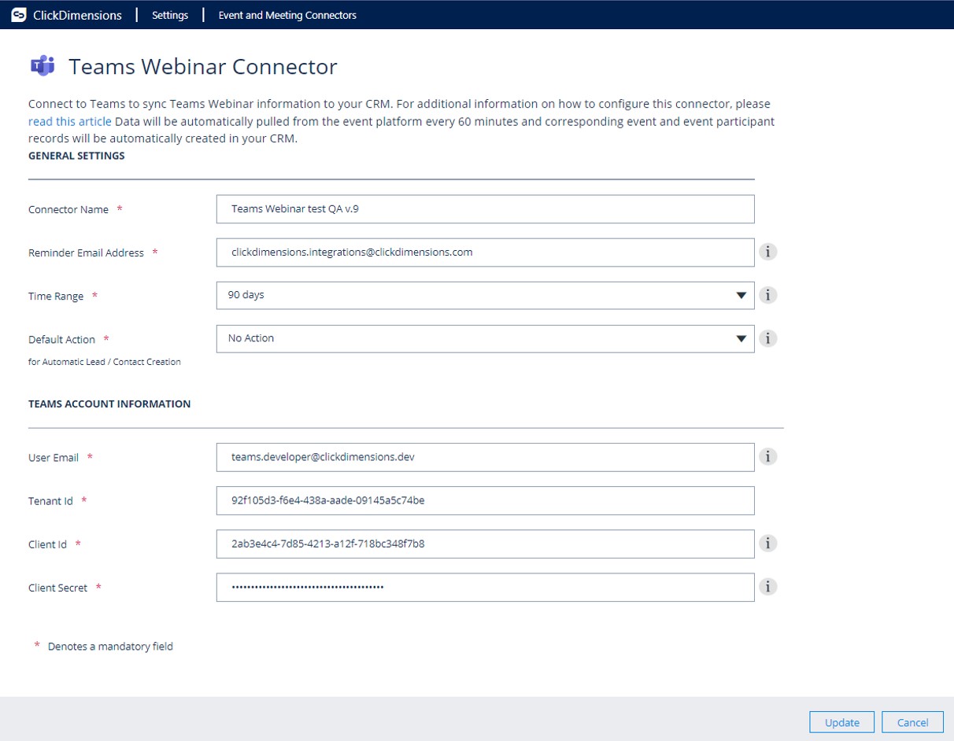954x741 pixels.
Task: Focus the User Email field
Action: point(485,457)
